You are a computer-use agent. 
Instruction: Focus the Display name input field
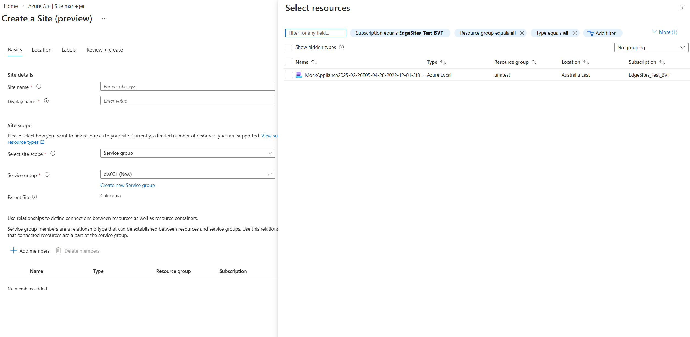188,101
